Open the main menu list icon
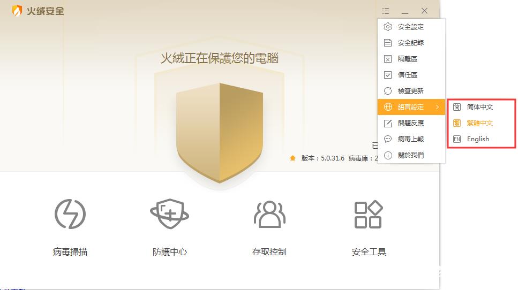Image resolution: width=518 pixels, height=290 pixels. point(386,11)
